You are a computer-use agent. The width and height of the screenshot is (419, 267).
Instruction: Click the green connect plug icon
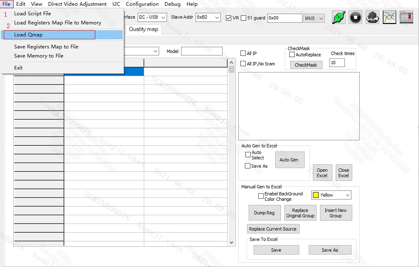tap(339, 17)
